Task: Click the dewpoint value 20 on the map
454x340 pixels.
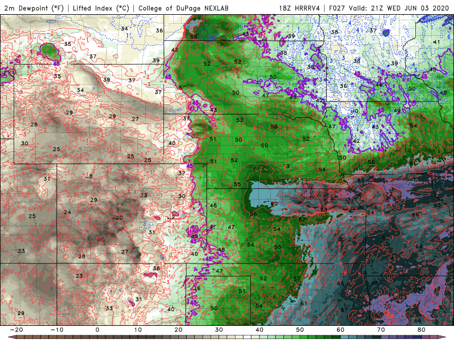Action: (x=119, y=218)
